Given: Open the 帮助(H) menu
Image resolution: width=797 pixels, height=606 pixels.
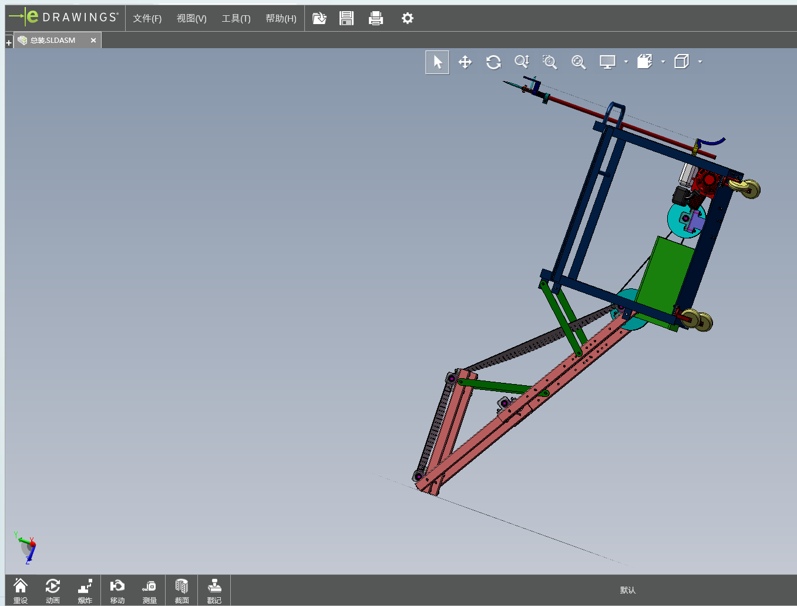Looking at the screenshot, I should tap(281, 19).
